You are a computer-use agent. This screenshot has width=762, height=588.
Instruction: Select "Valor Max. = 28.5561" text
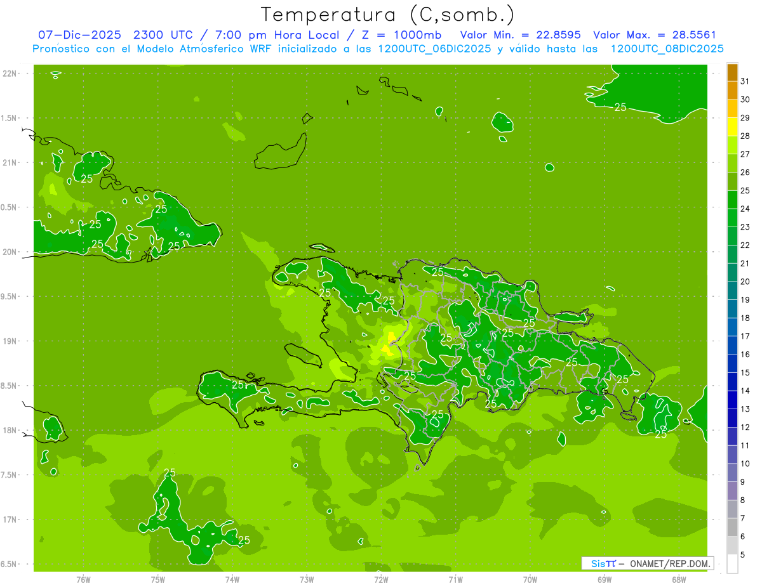[655, 36]
